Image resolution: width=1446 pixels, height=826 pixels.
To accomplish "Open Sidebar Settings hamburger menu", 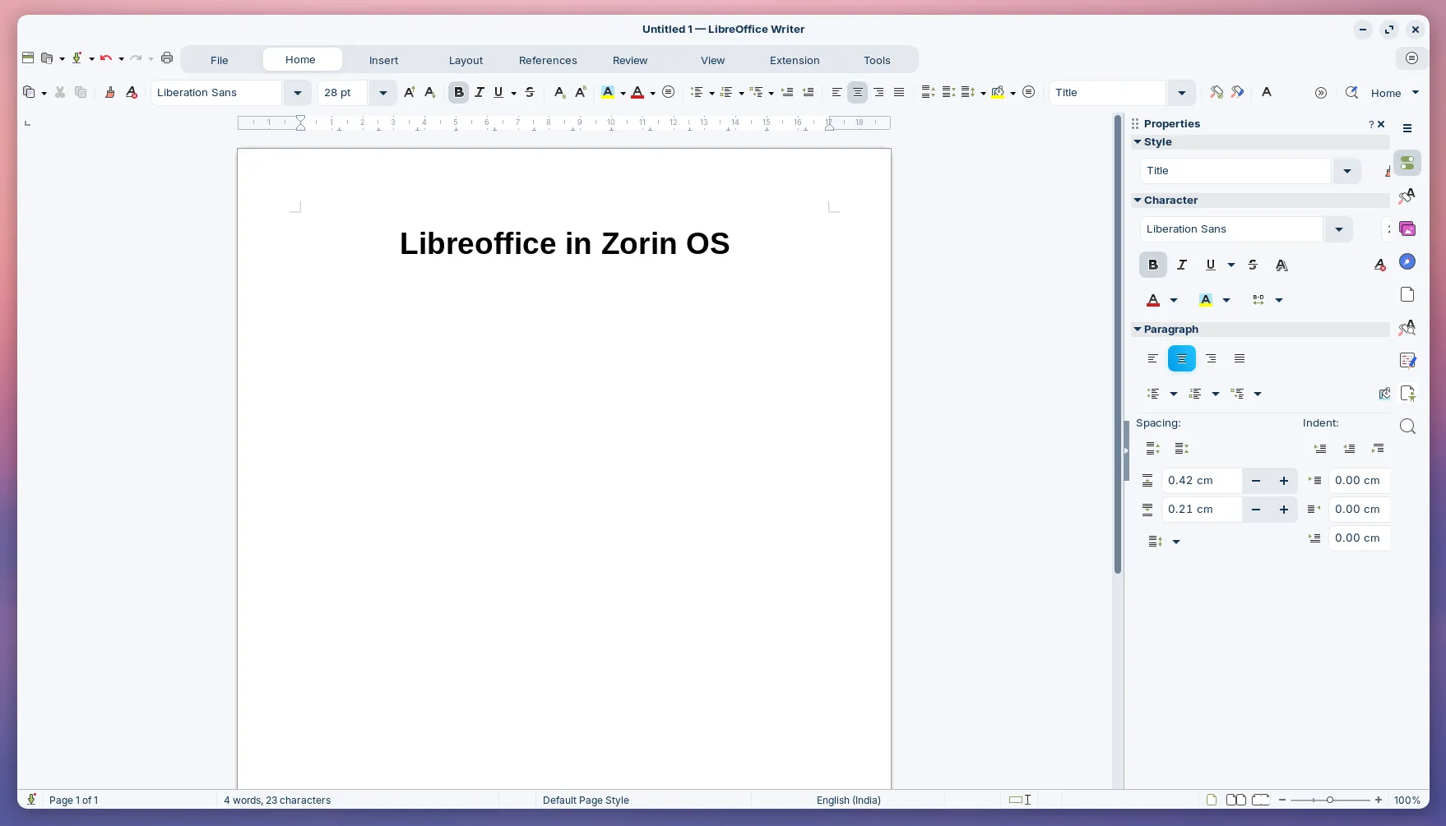I will 1407,128.
